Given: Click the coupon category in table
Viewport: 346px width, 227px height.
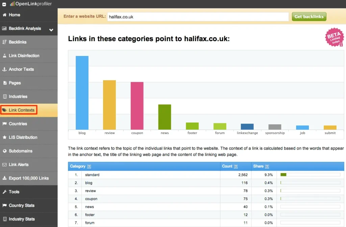Looking at the screenshot, I should 91,199.
